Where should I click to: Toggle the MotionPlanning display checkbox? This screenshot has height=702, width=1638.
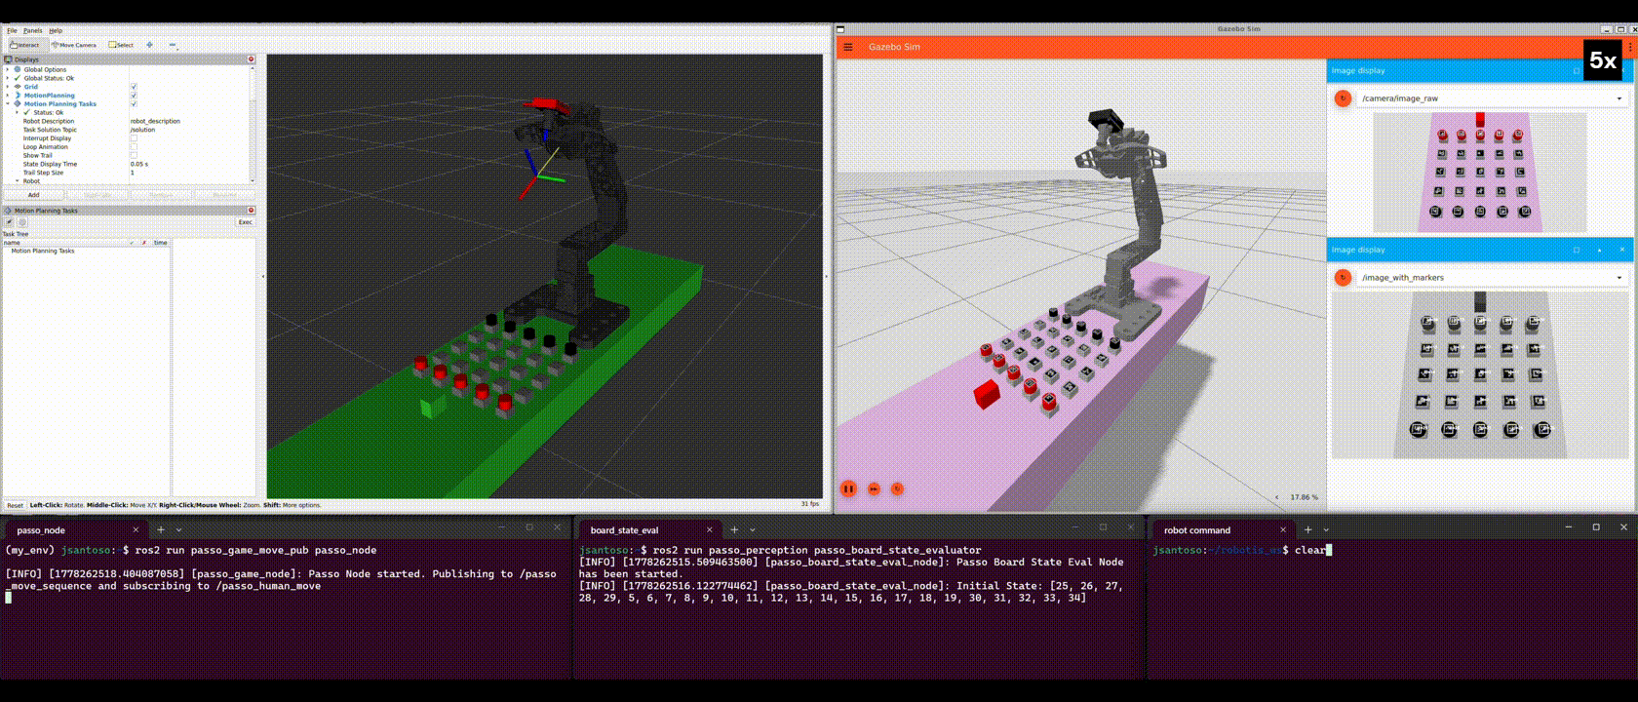(134, 96)
